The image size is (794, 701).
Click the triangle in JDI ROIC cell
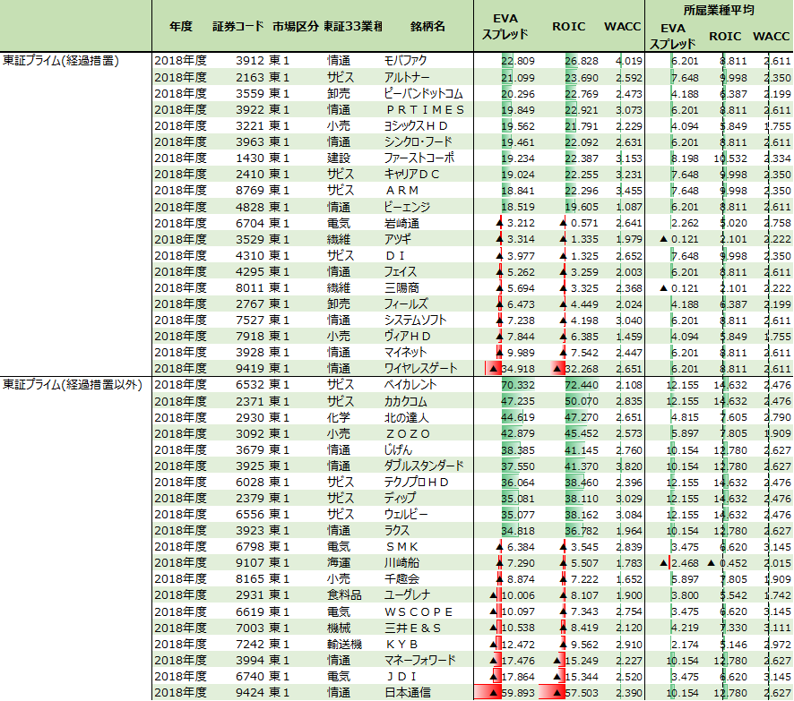(x=558, y=676)
